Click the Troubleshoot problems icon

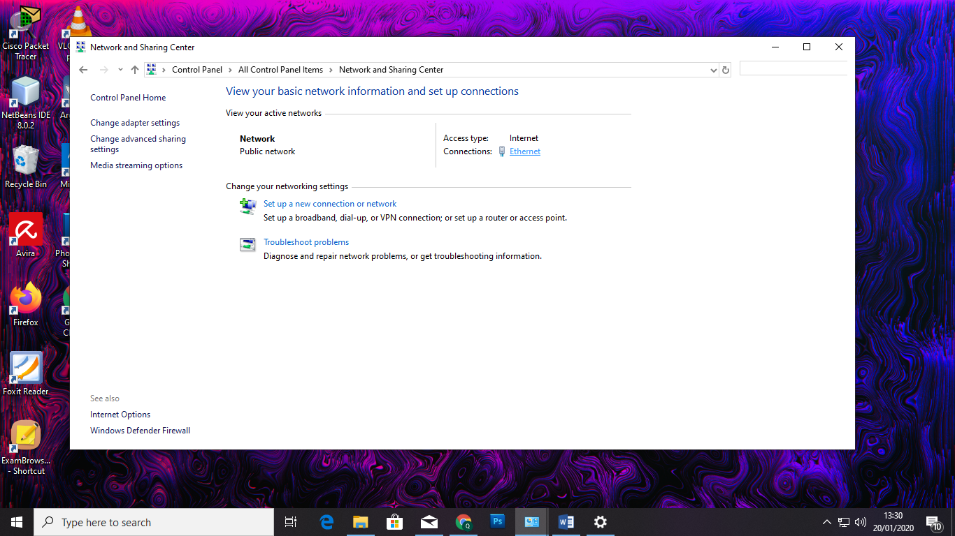pos(247,244)
